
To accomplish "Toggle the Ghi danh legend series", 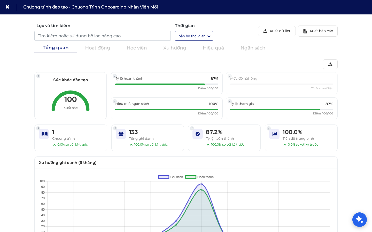I will coord(171,177).
